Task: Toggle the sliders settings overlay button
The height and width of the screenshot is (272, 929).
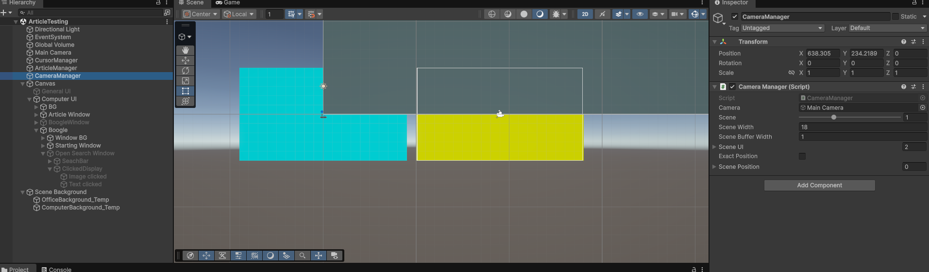Action: coord(238,256)
